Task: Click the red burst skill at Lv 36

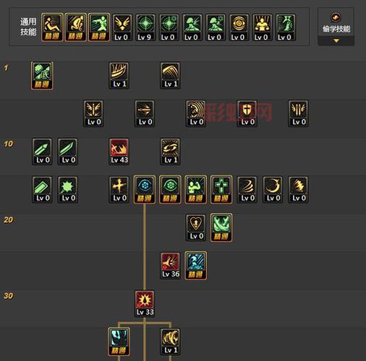Action: tap(170, 266)
